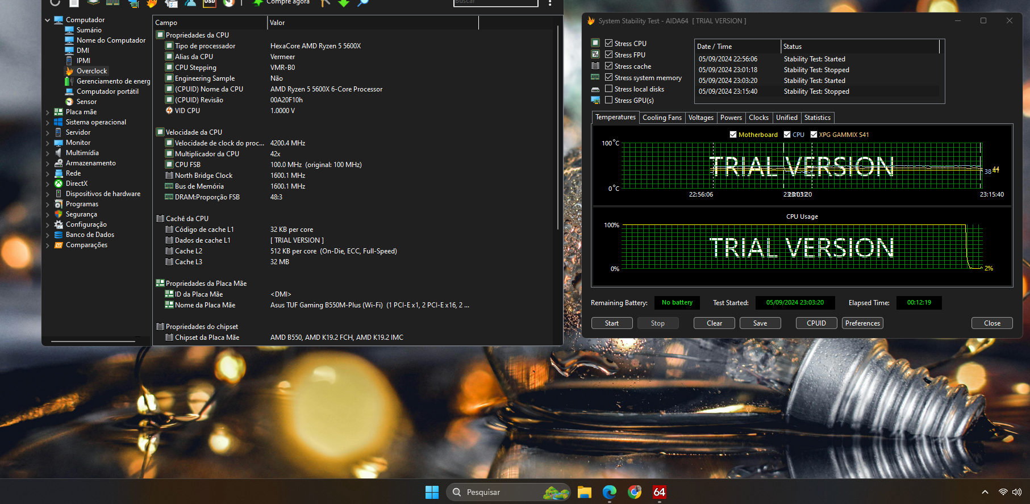This screenshot has height=504, width=1030.
Task: Click the Configuração gear icon
Action: pyautogui.click(x=59, y=224)
